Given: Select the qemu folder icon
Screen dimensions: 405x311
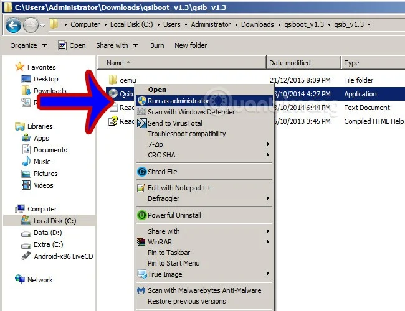Looking at the screenshot, I should click(x=113, y=80).
